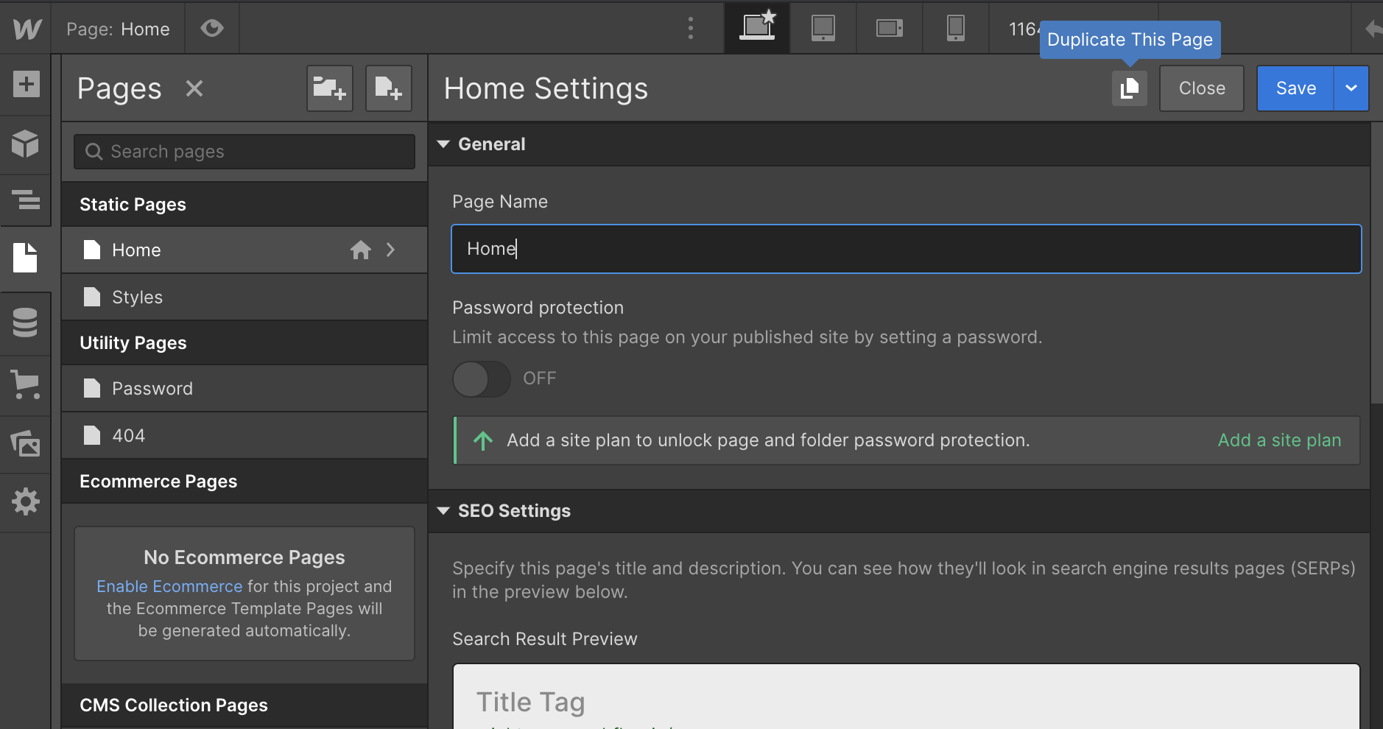Edit the Page Name field
The height and width of the screenshot is (729, 1383).
(x=907, y=249)
